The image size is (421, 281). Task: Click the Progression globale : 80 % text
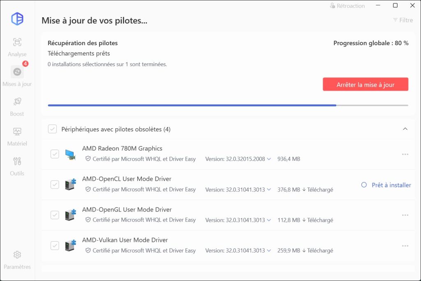(371, 43)
